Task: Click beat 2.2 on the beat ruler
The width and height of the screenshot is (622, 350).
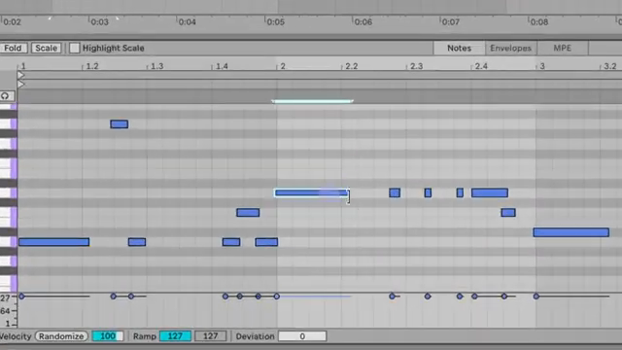Action: 351,66
